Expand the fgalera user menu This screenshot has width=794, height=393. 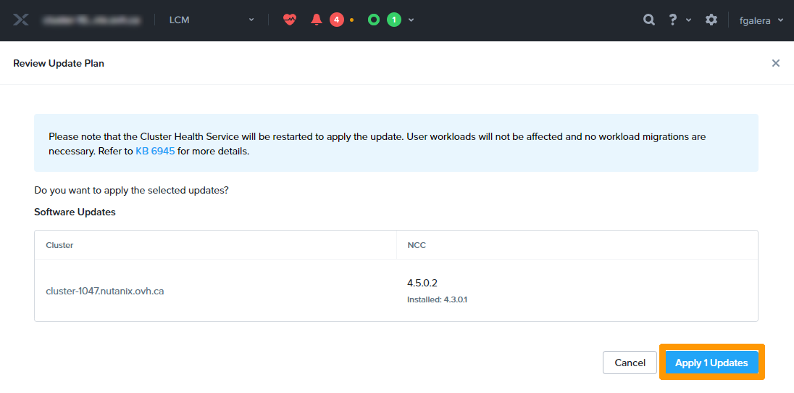(761, 20)
